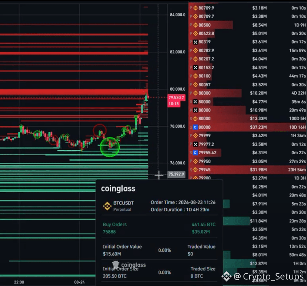Click the 84,000.0 price axis label
This screenshot has height=286, width=307.
(178, 15)
